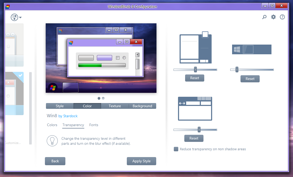This screenshot has width=293, height=177.
Task: Show the first preview page dot
Action: point(99,98)
